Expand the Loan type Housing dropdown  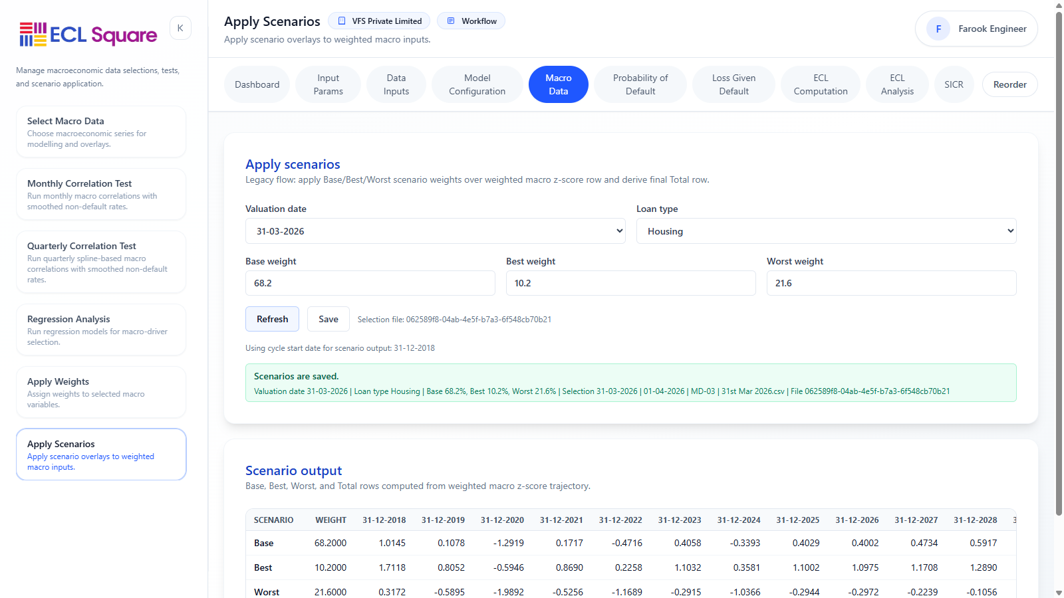pos(827,231)
